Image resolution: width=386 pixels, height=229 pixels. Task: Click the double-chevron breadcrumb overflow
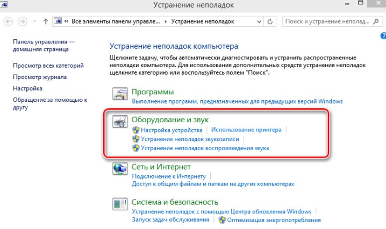click(x=66, y=21)
